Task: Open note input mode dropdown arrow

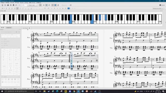Action: (4, 8)
